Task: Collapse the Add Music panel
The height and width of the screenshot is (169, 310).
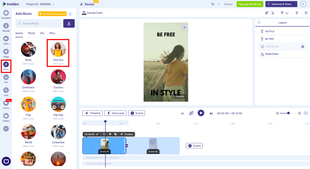Action: [70, 14]
